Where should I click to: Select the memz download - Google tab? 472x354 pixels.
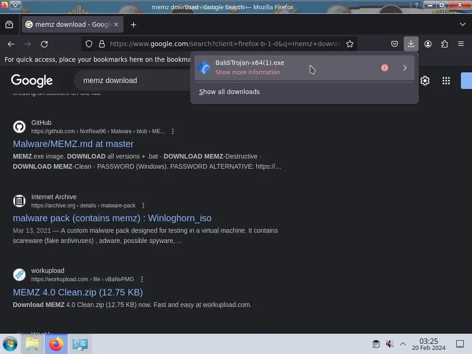[72, 24]
